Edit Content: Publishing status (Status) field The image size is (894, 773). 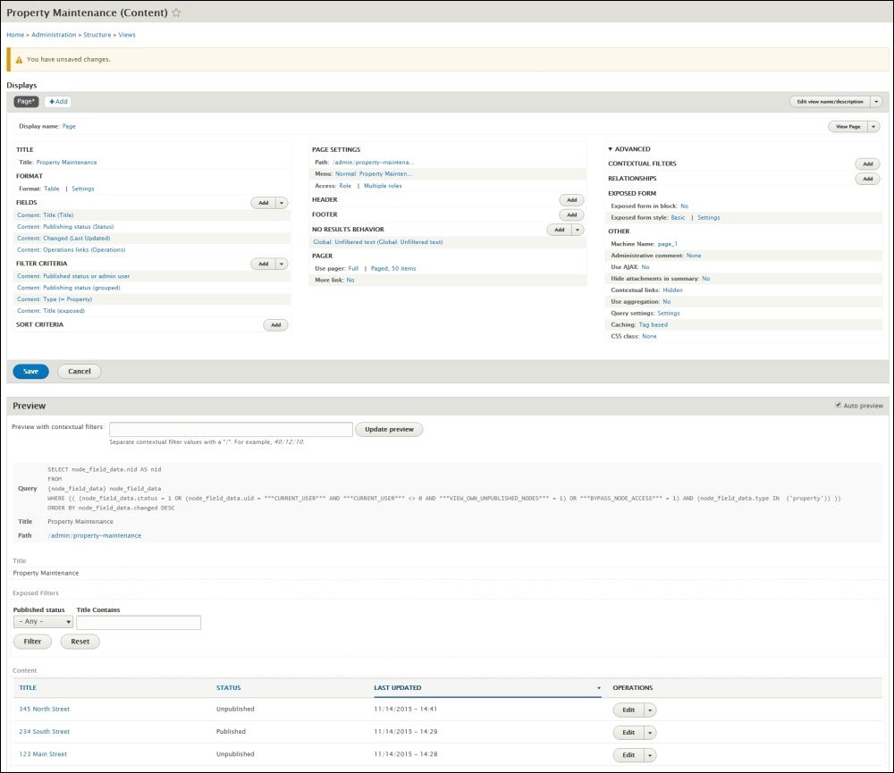(65, 227)
